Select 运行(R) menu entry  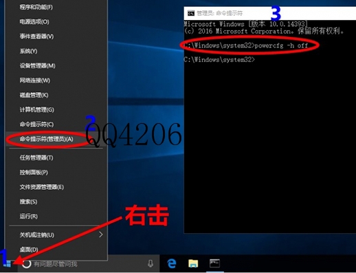(x=29, y=216)
